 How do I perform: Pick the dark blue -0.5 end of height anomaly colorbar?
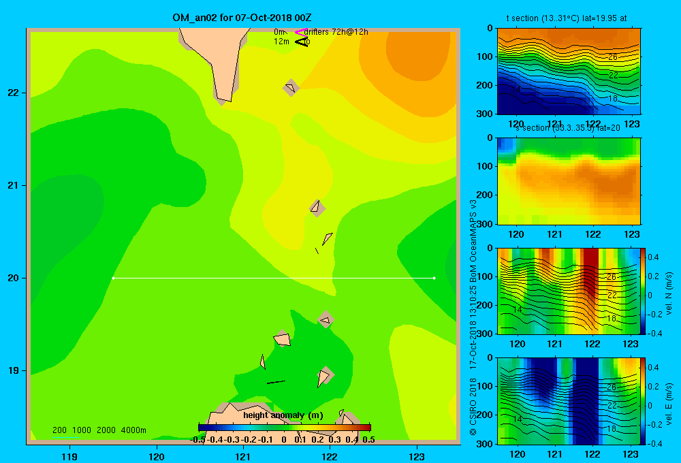coord(202,428)
